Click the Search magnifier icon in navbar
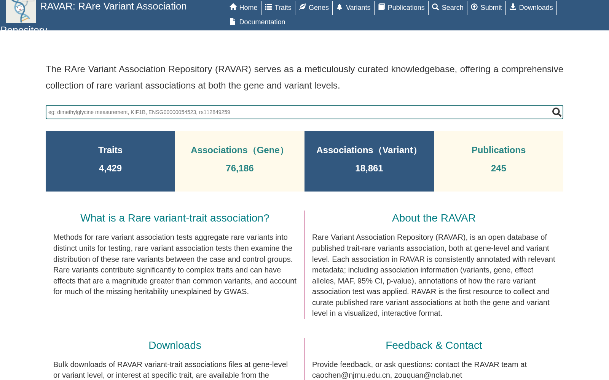 coord(435,7)
